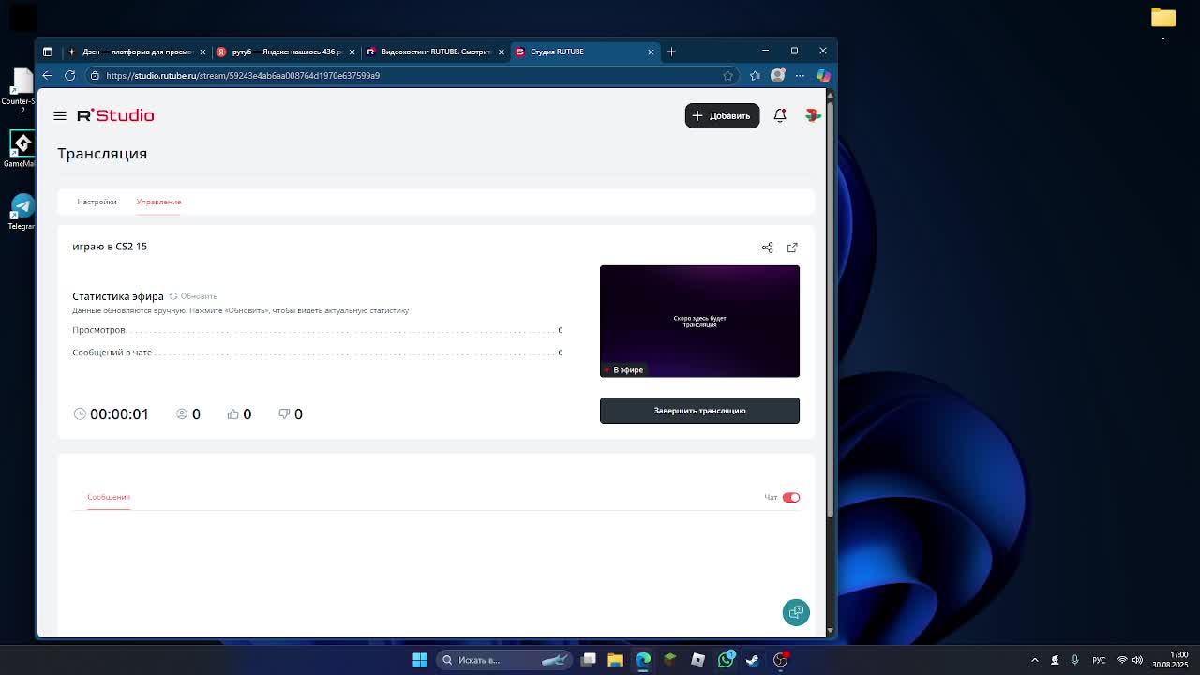Open the Windows Start menu

click(x=420, y=660)
